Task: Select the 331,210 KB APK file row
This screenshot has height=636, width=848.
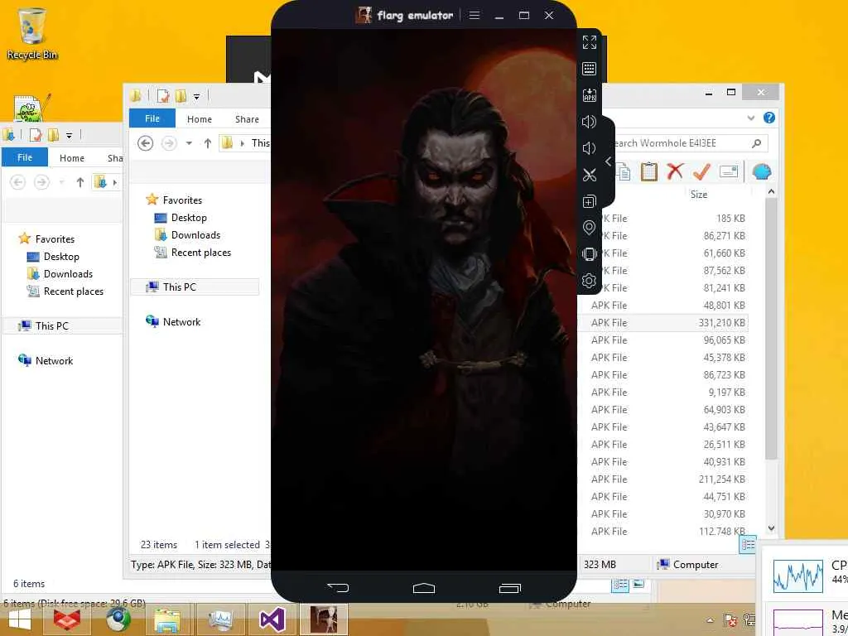Action: [x=663, y=322]
